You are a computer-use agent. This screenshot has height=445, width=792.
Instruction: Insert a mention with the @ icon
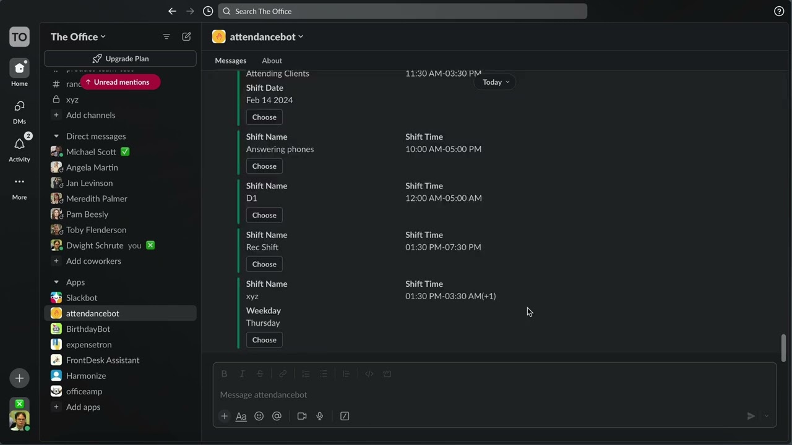click(277, 416)
